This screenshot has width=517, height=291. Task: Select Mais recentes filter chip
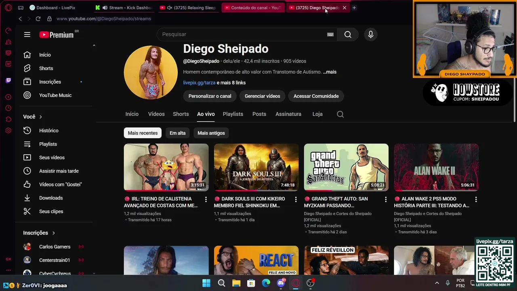[x=143, y=133]
